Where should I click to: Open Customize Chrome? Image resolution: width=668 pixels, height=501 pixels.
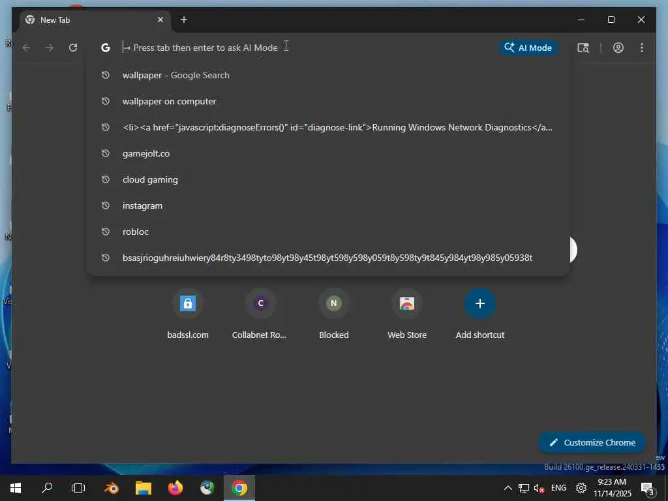[592, 442]
